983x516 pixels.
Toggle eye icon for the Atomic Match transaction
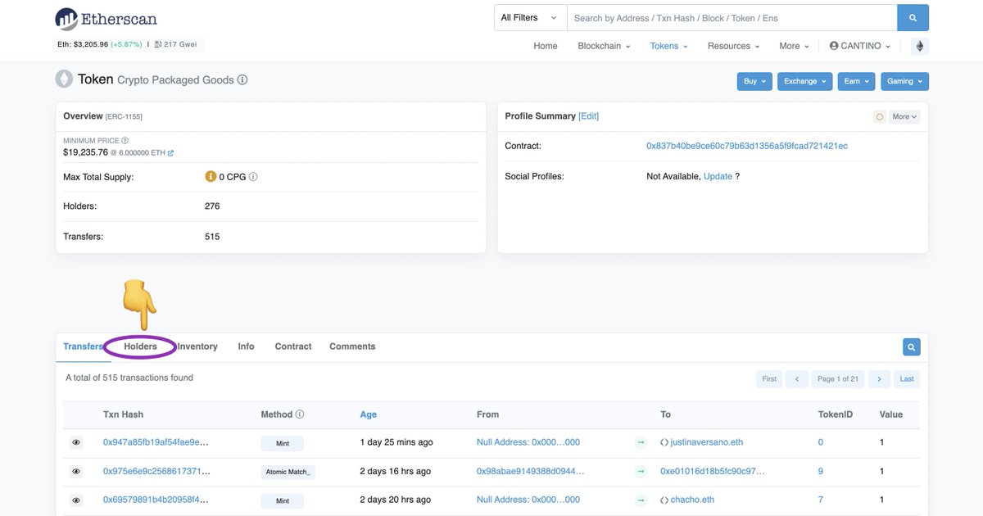pos(76,472)
